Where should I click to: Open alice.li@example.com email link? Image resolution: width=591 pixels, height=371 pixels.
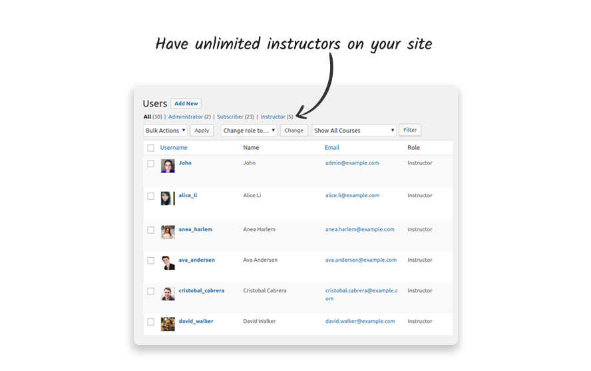point(353,195)
